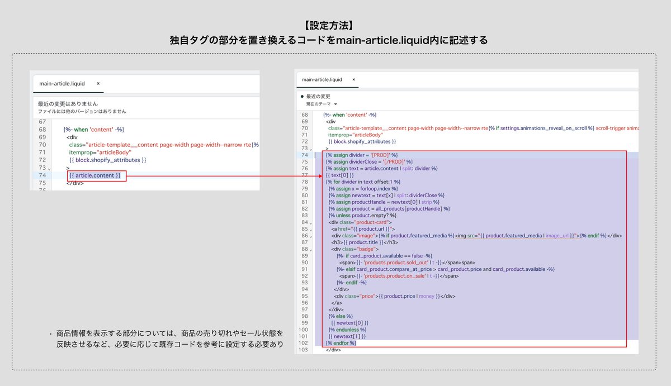Close the main-article.liquid tab in right editor
Image resolution: width=671 pixels, height=386 pixels.
point(353,79)
